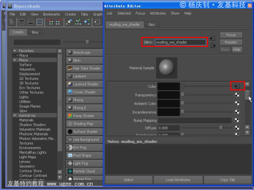254x190 pixels.
Task: Click the Copy Tab button
Action: coord(228,180)
